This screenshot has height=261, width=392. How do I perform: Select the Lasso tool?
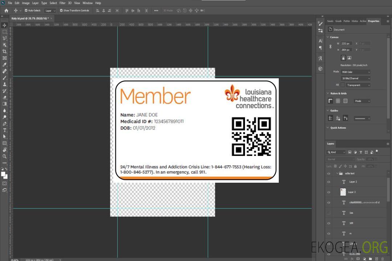point(4,38)
